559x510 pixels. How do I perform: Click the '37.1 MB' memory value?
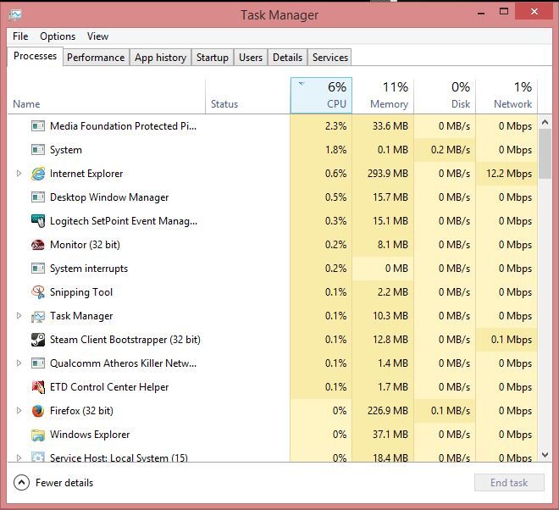[390, 435]
